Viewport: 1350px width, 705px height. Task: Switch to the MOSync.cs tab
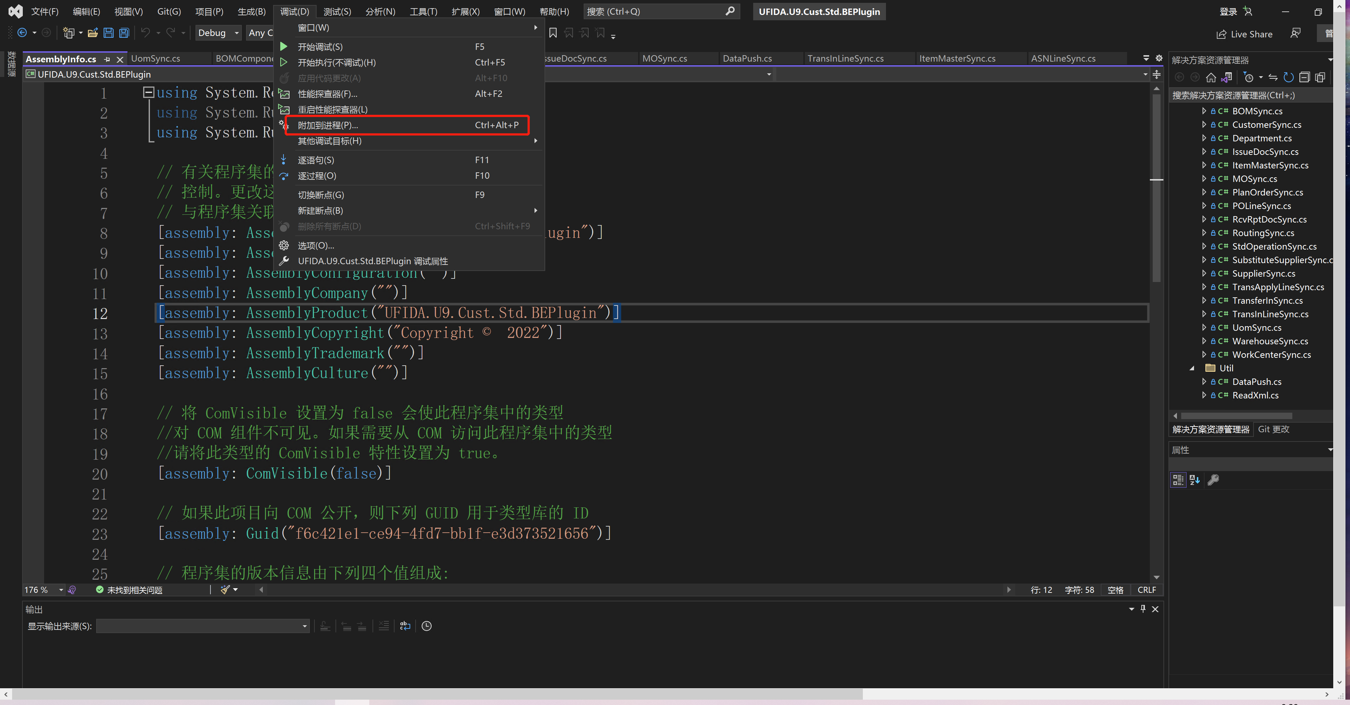tap(664, 59)
